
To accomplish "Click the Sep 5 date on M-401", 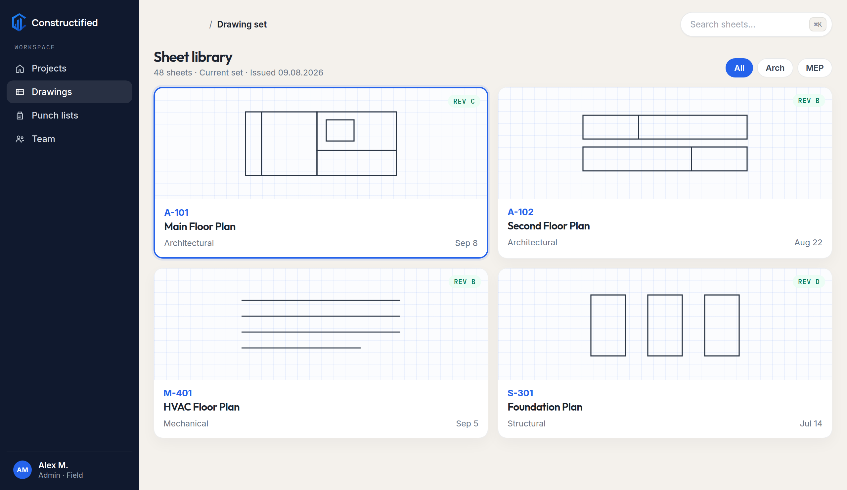I will (x=467, y=423).
